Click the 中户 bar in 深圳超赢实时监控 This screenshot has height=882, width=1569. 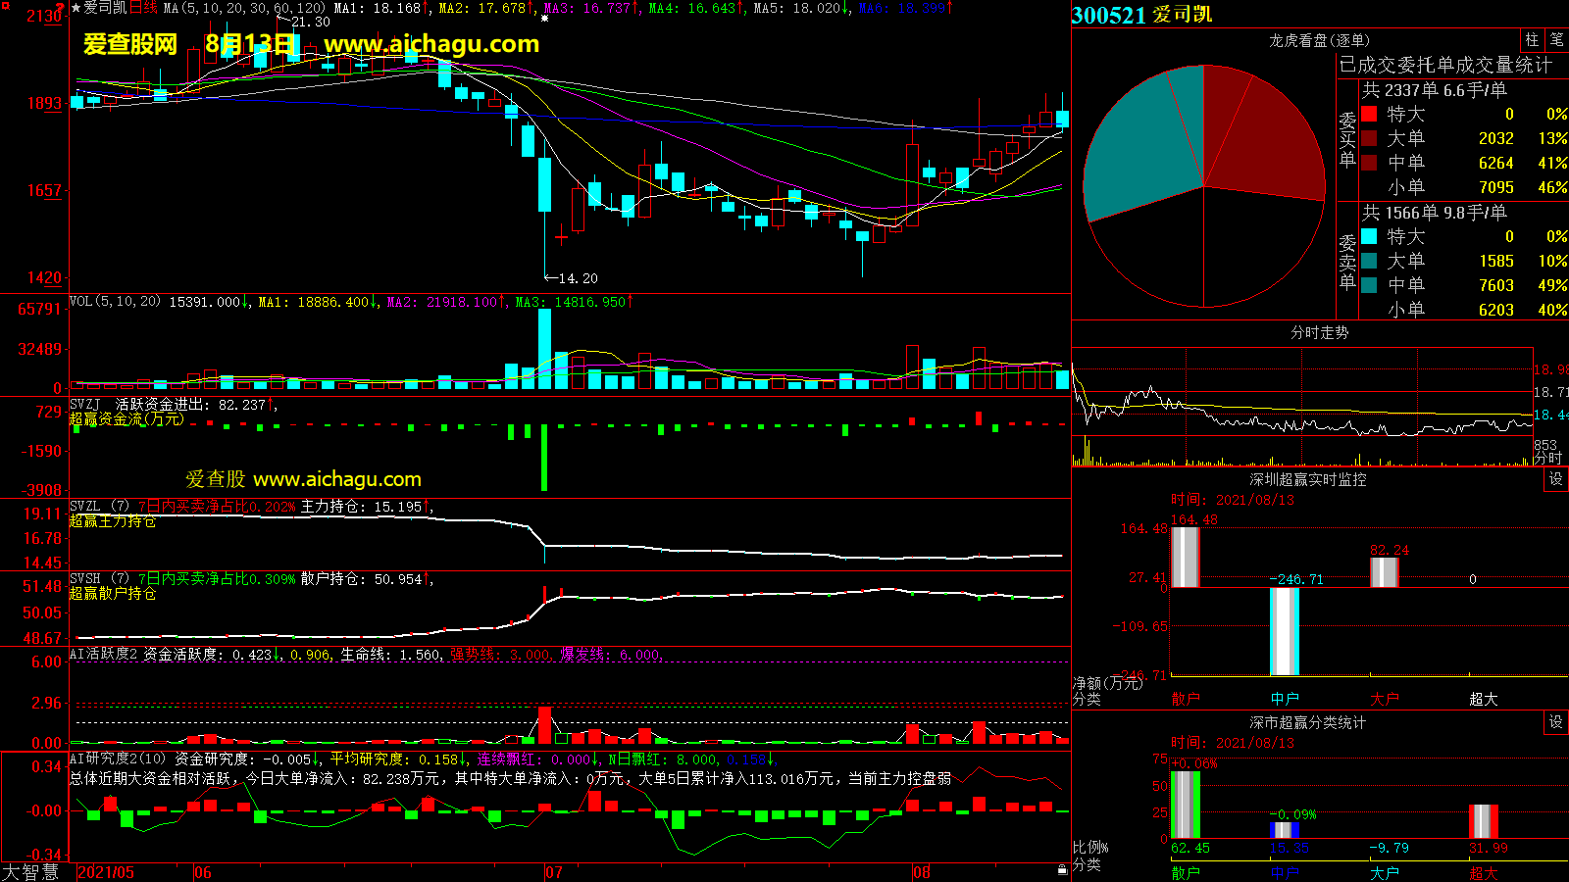[x=1285, y=631]
